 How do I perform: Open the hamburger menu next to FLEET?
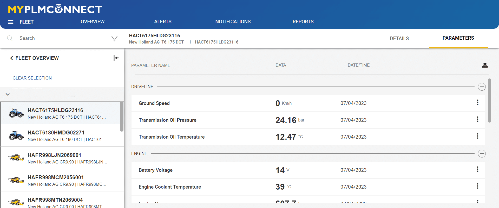pos(11,22)
